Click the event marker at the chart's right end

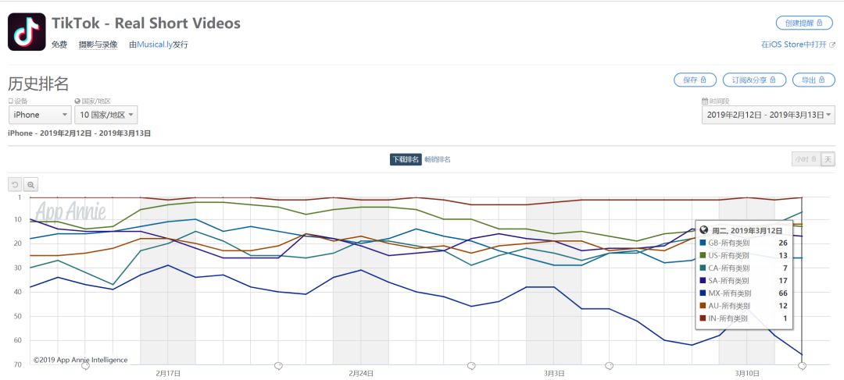[x=802, y=366]
